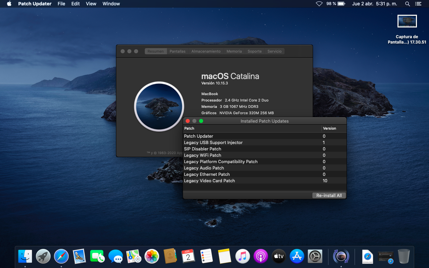The image size is (429, 268).
Task: Open Safari in the Dock
Action: [x=61, y=257]
